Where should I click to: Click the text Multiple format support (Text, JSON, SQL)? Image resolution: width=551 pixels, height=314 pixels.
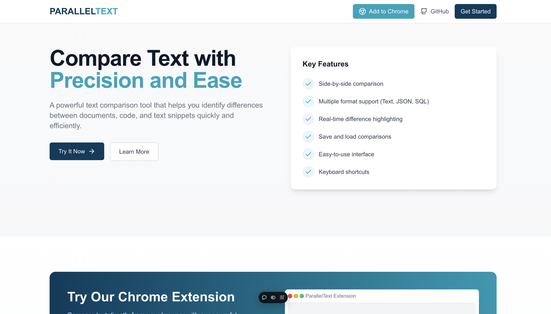(374, 101)
